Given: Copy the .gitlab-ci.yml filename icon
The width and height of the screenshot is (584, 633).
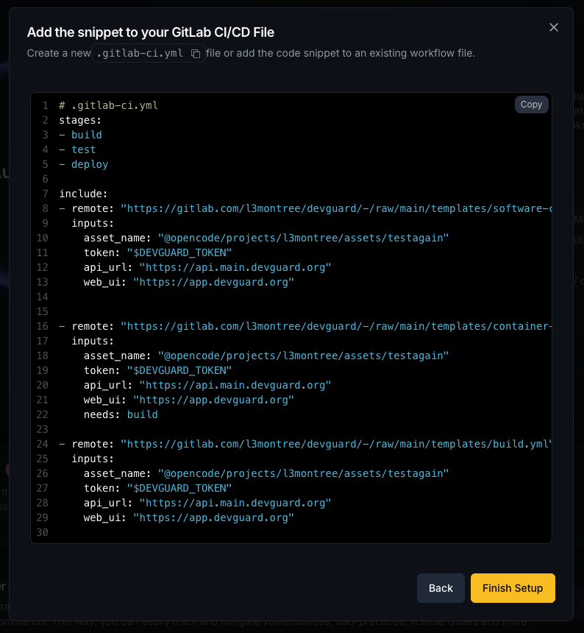Looking at the screenshot, I should coord(196,54).
